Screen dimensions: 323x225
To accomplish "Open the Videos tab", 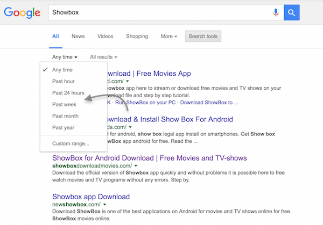I will pyautogui.click(x=106, y=36).
